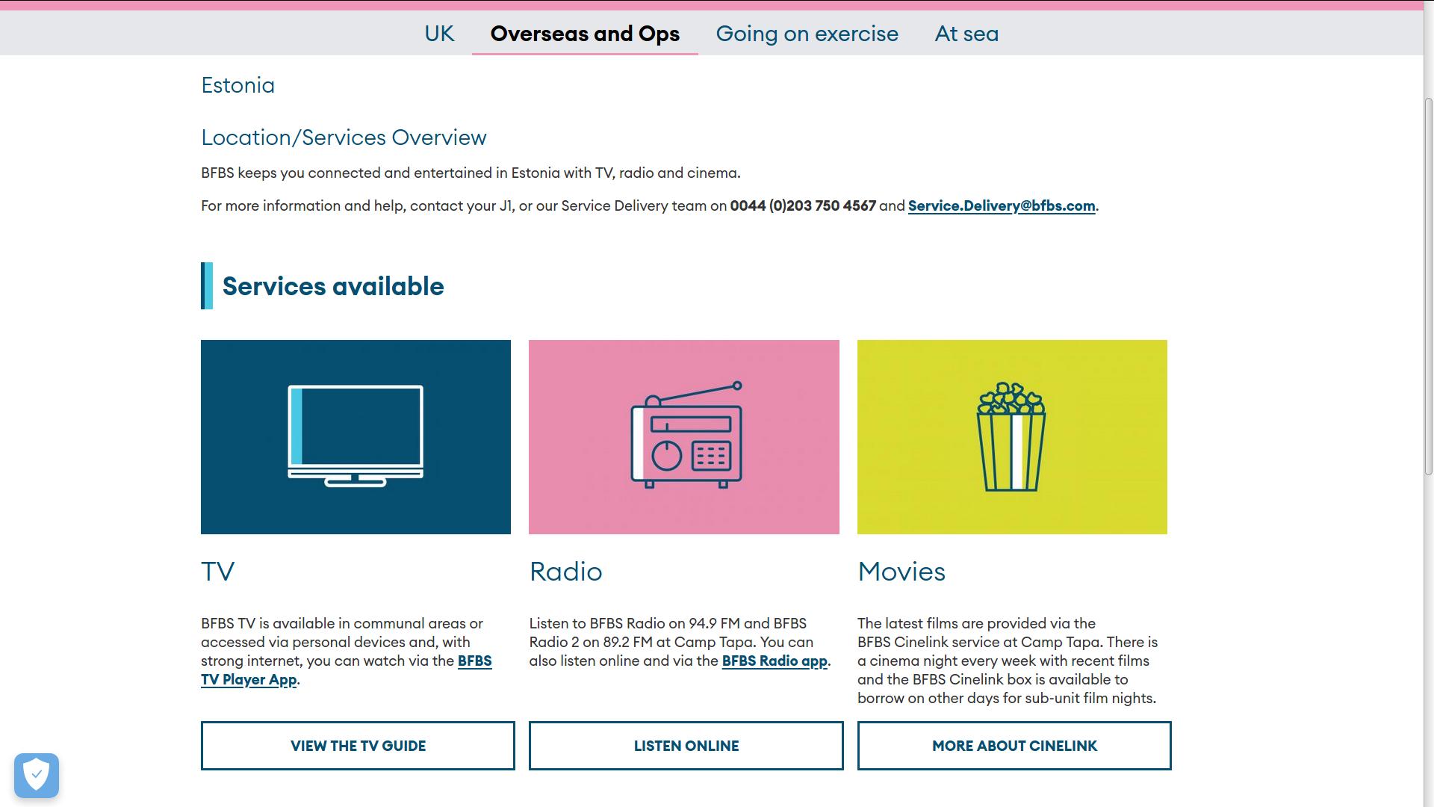Switch to the UK tab
1434x807 pixels.
439,34
